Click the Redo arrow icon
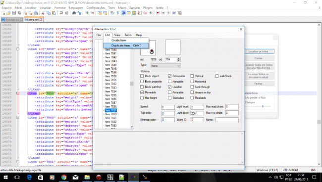This screenshot has width=322, height=182. click(x=66, y=13)
